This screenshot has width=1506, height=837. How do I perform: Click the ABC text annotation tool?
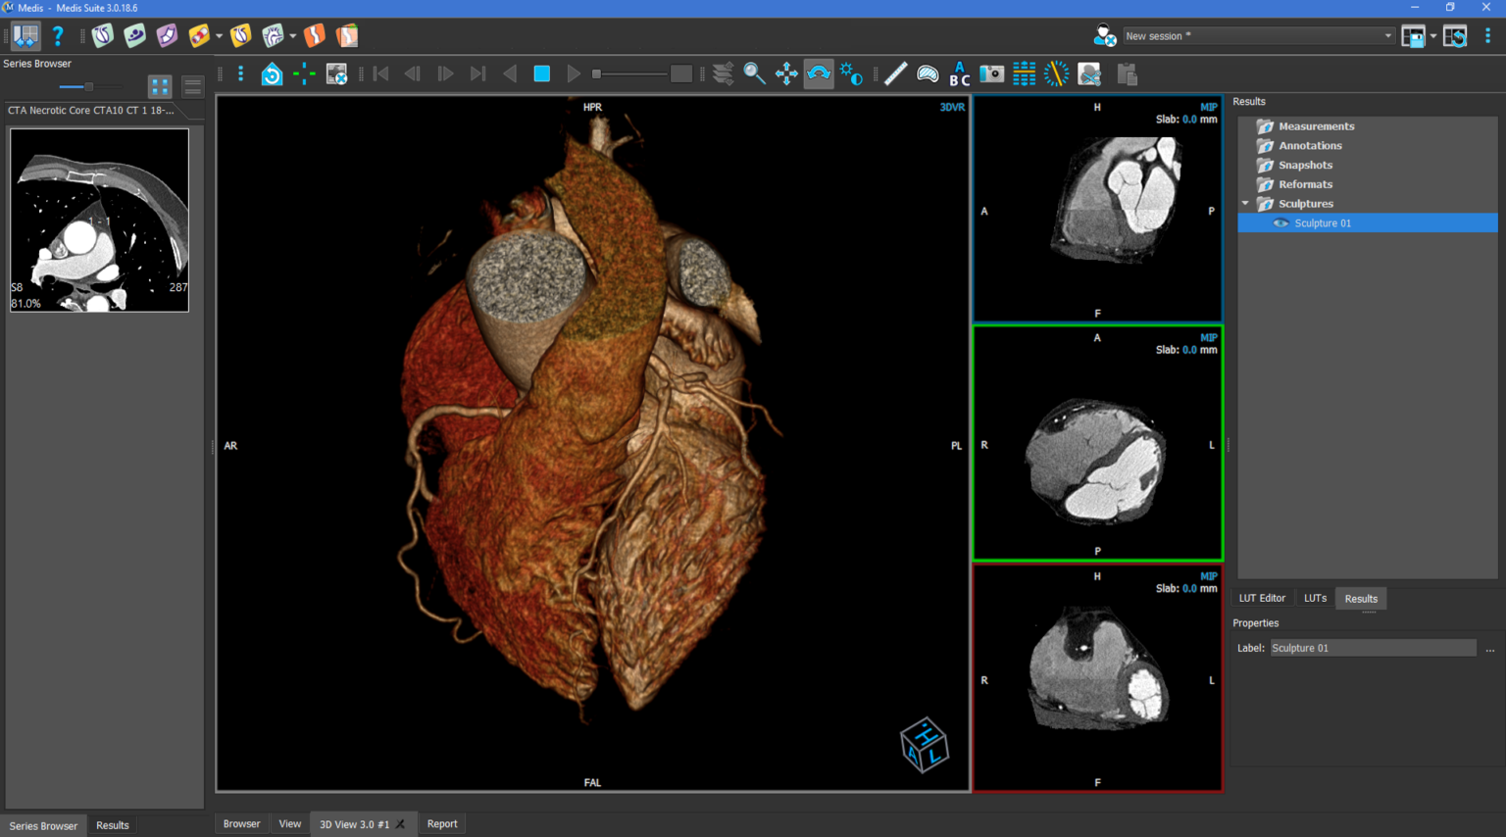tap(960, 74)
